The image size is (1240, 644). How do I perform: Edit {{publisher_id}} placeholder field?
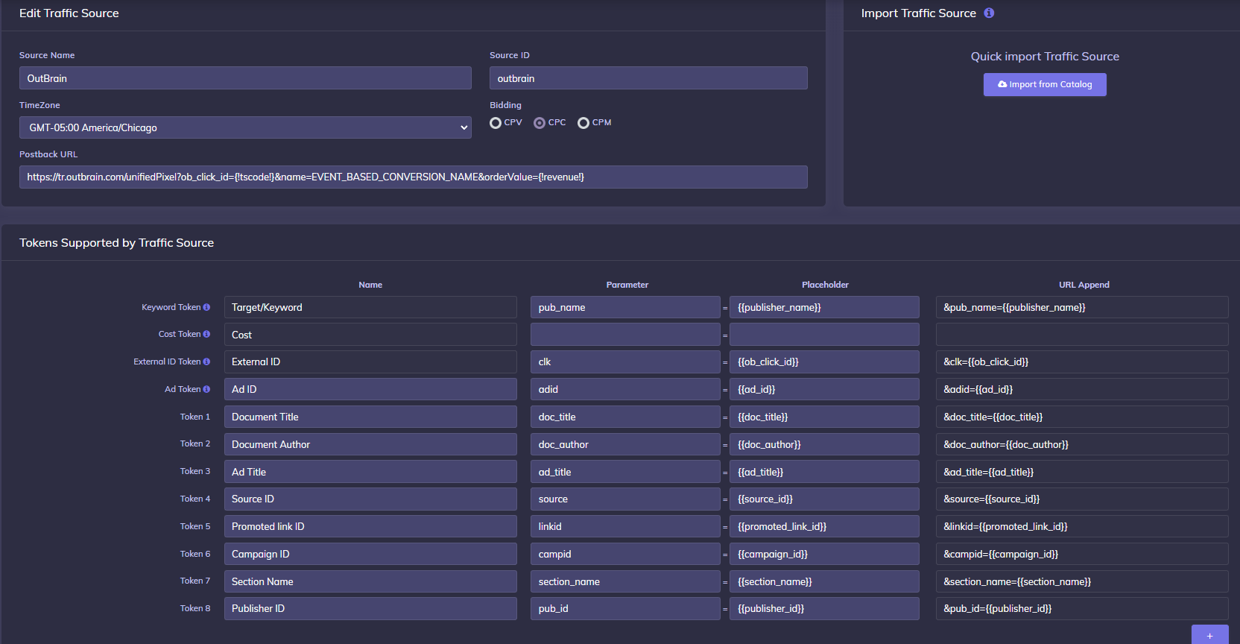pos(824,608)
